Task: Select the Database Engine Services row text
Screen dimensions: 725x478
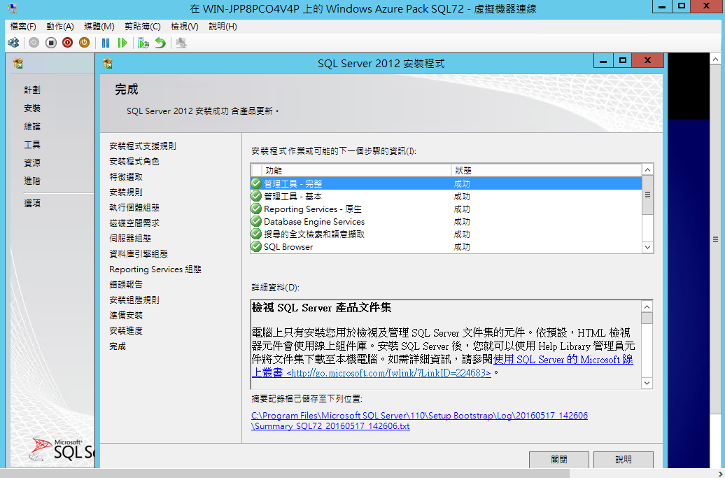Action: pos(314,221)
